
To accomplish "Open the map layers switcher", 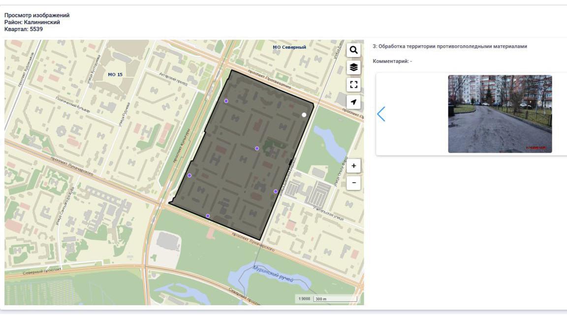I will [353, 67].
